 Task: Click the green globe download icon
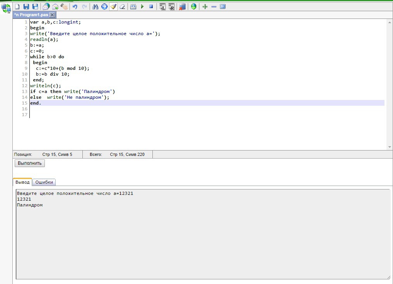pos(193,7)
